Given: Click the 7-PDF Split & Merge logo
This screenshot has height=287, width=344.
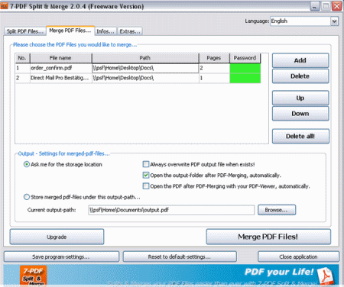Looking at the screenshot, I should pyautogui.click(x=34, y=276).
